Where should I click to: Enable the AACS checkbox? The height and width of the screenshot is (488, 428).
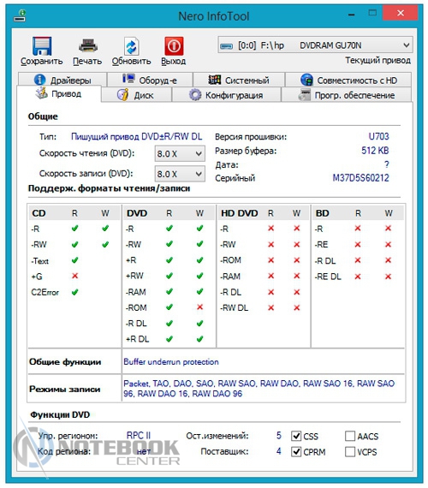coord(350,436)
